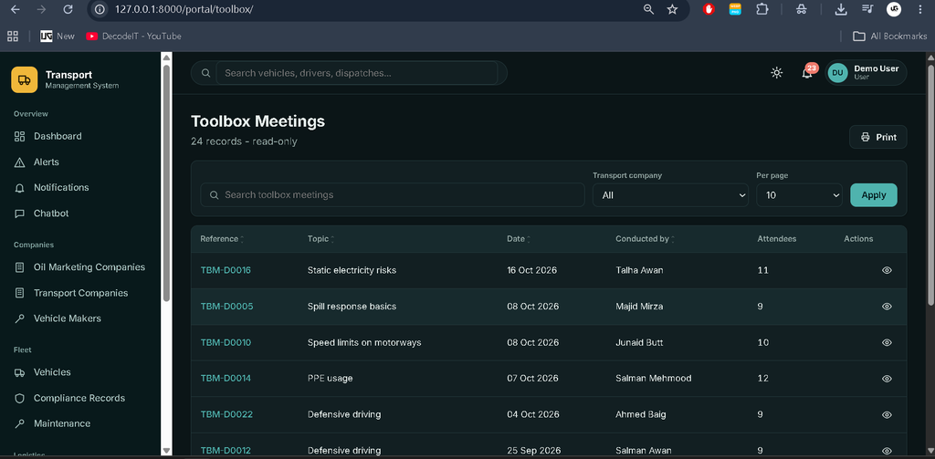Open Maintenance in the sidebar
935x459 pixels.
(x=62, y=423)
